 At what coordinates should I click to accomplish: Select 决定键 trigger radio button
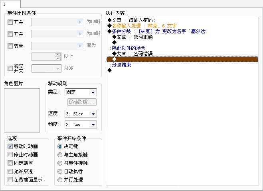coord(60,146)
